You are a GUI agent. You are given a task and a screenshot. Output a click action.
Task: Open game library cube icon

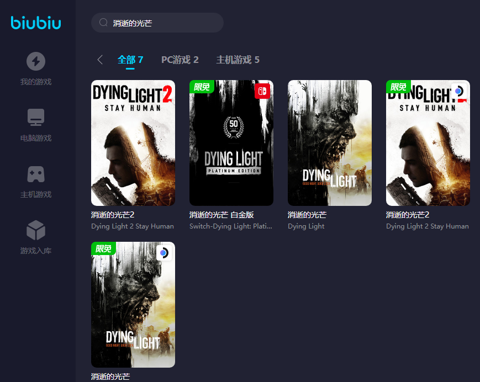[x=36, y=230]
